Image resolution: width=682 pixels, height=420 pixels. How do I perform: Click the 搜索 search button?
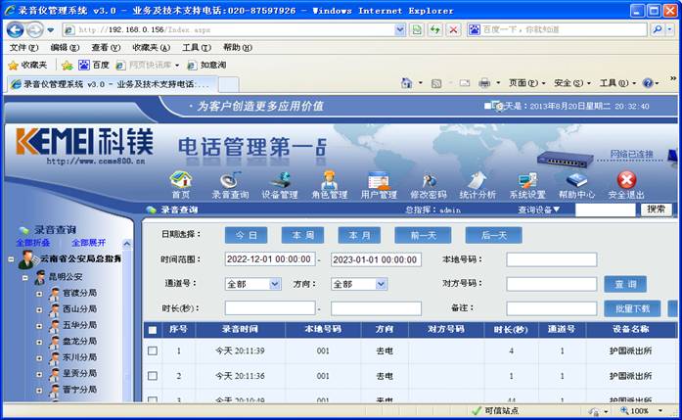(656, 210)
